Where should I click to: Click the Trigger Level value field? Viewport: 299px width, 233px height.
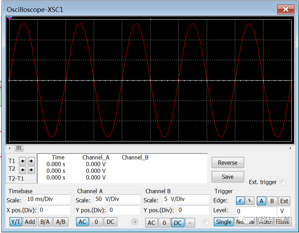256,211
